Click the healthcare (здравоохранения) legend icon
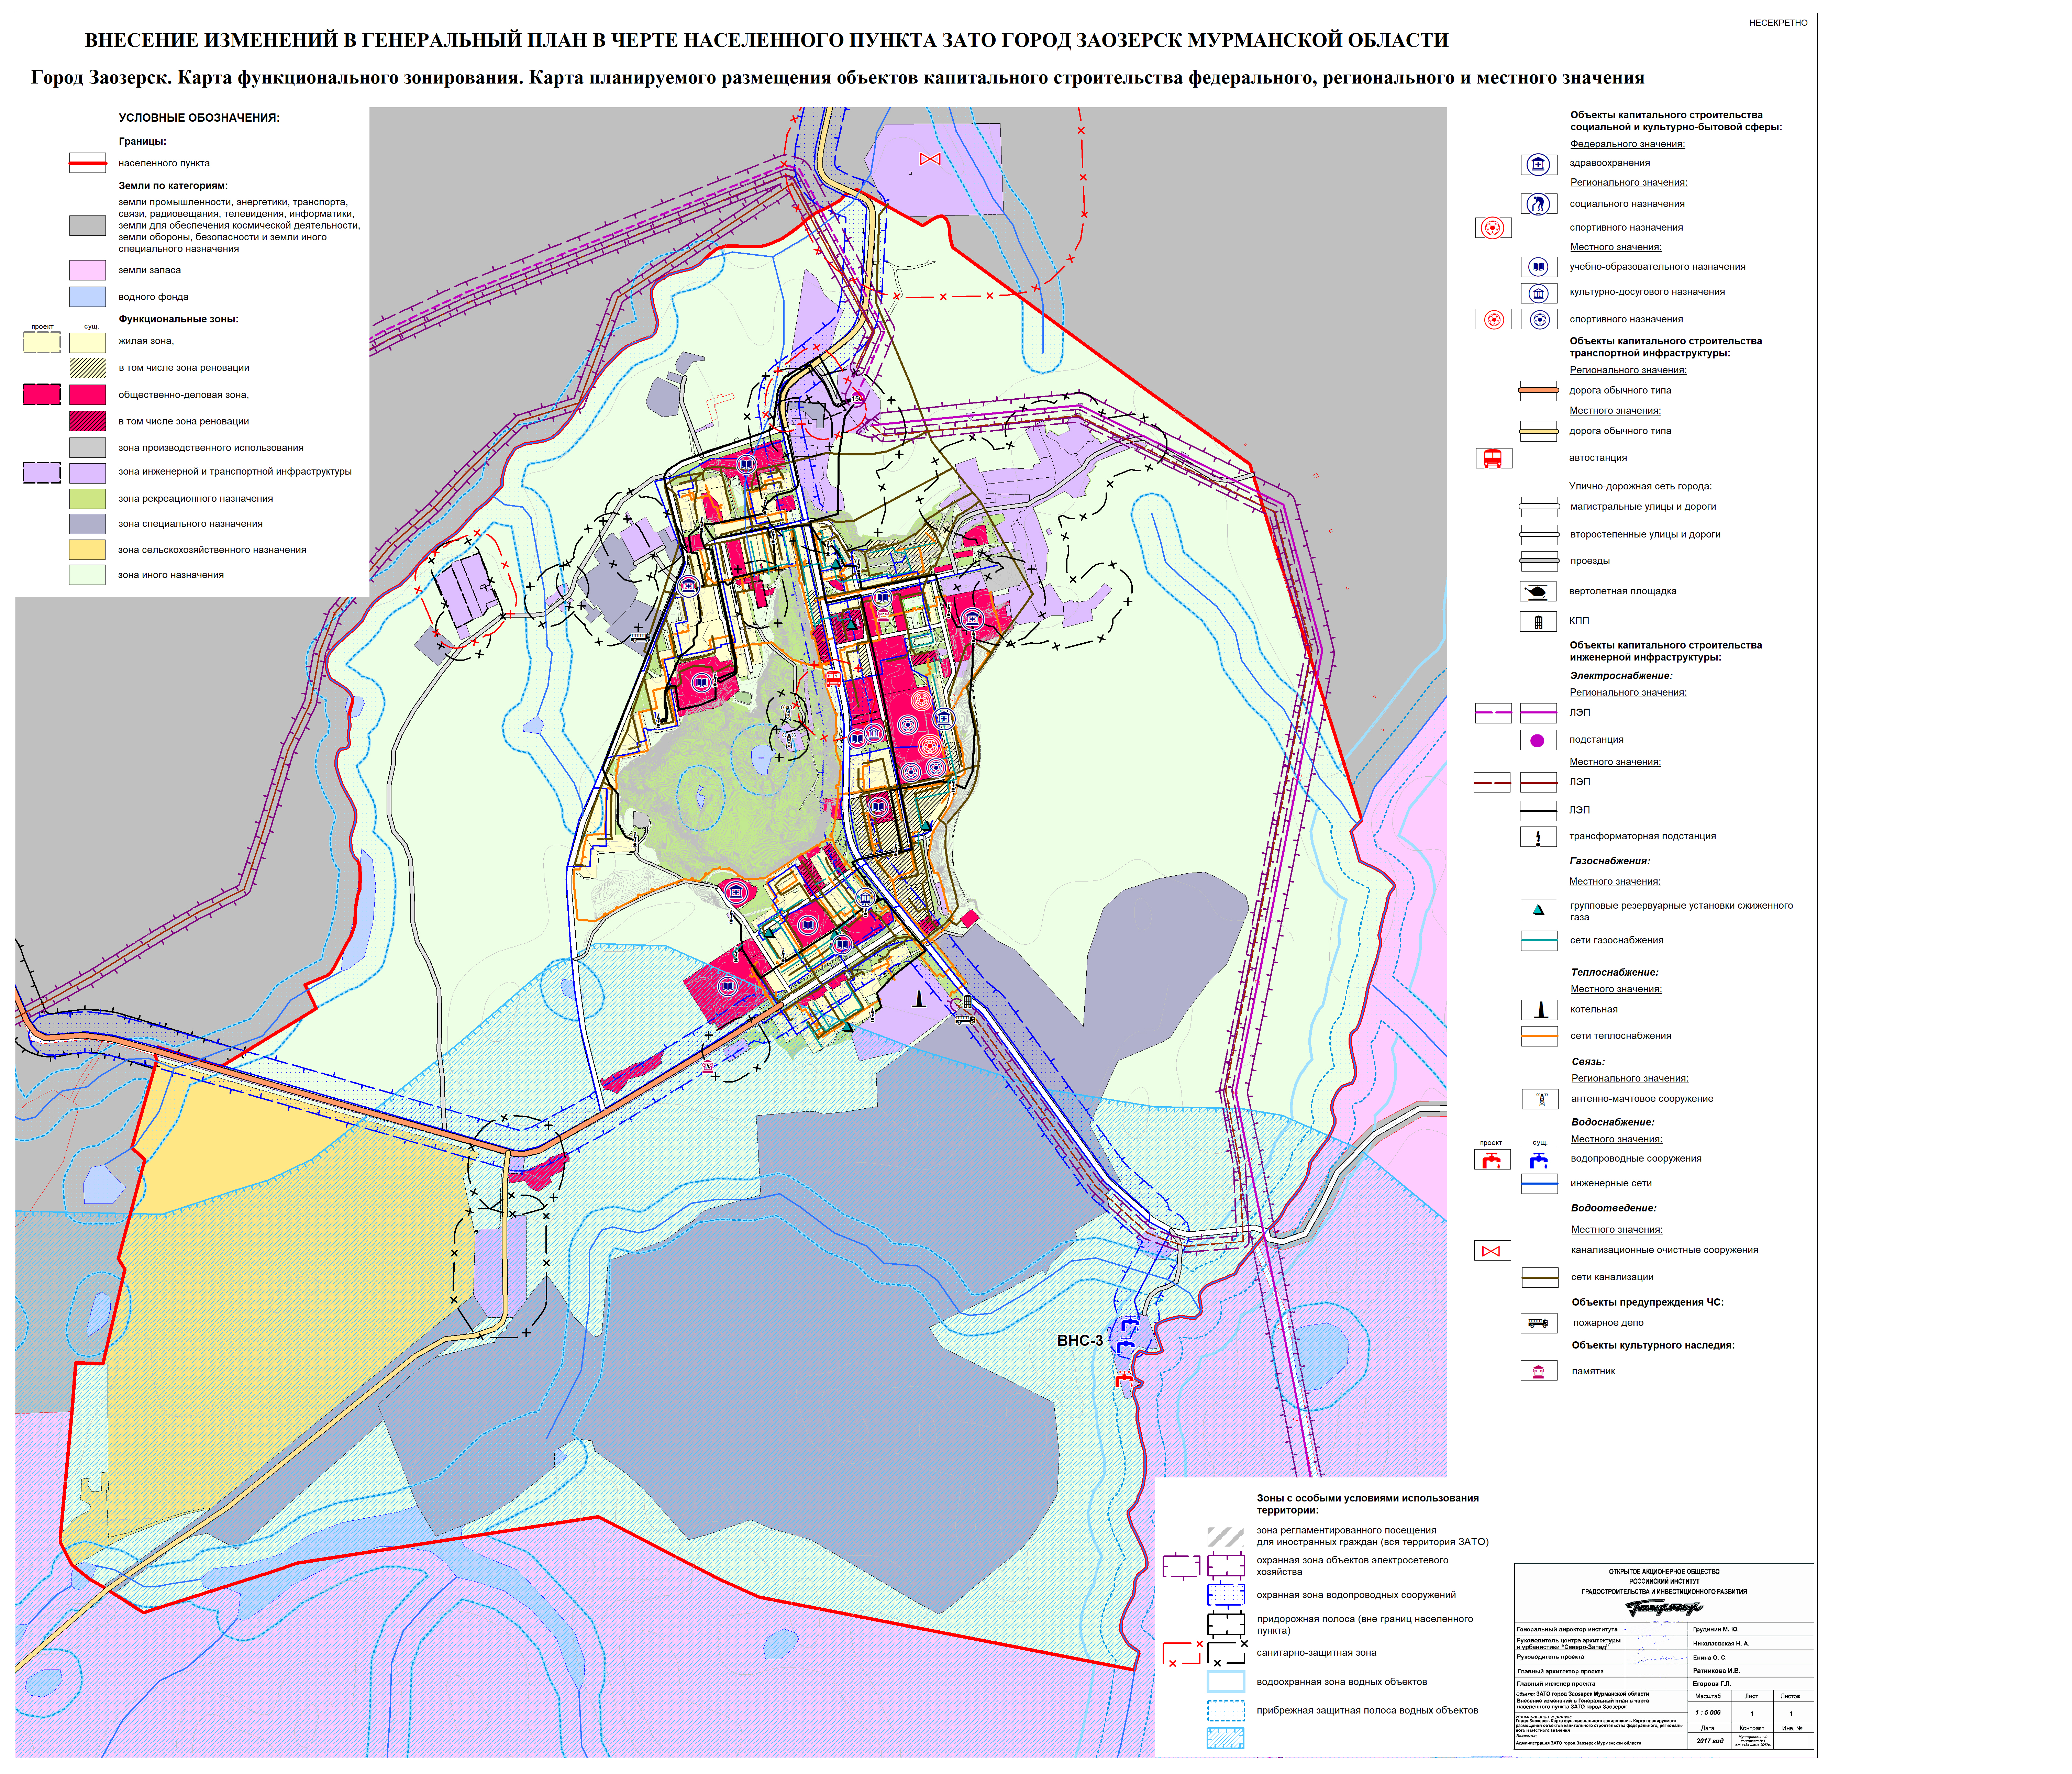The height and width of the screenshot is (1774, 2072). tap(1538, 164)
